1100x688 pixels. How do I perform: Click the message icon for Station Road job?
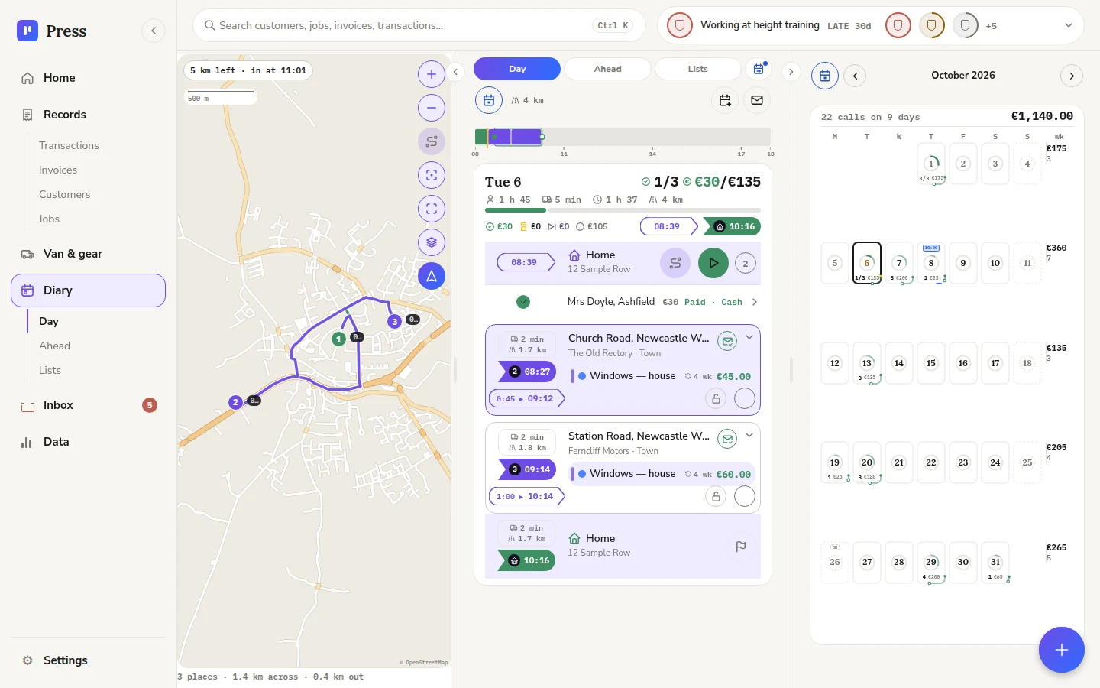click(728, 440)
